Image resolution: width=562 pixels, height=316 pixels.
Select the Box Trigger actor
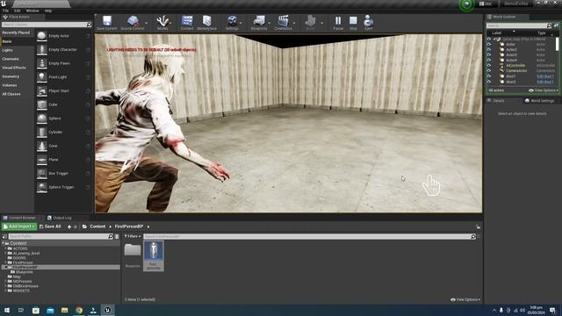tap(63, 173)
